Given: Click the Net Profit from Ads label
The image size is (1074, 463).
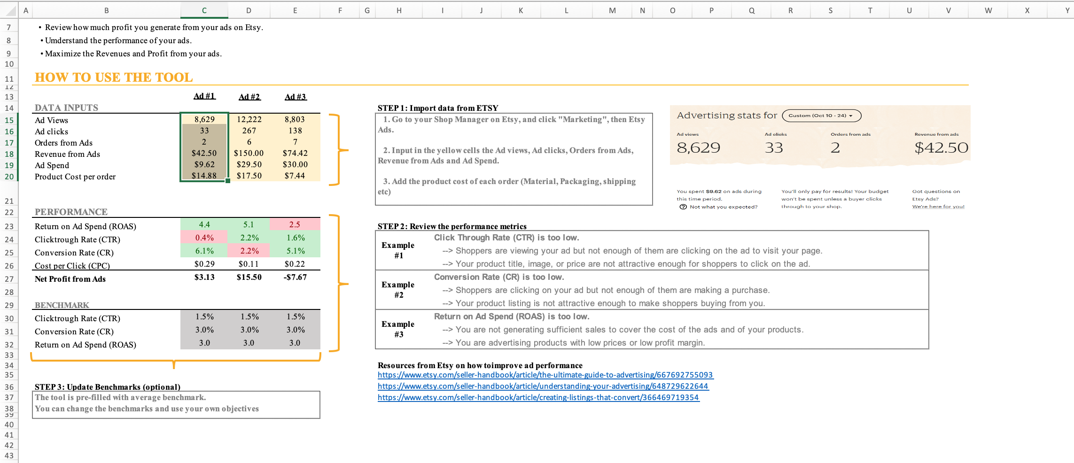Looking at the screenshot, I should pyautogui.click(x=70, y=279).
